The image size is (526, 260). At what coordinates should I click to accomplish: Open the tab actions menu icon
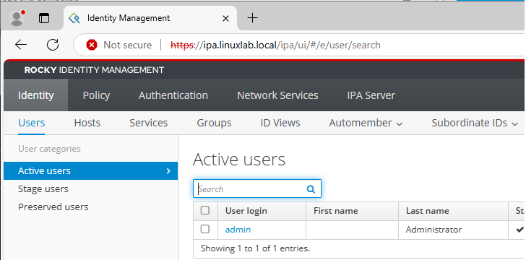pos(44,18)
